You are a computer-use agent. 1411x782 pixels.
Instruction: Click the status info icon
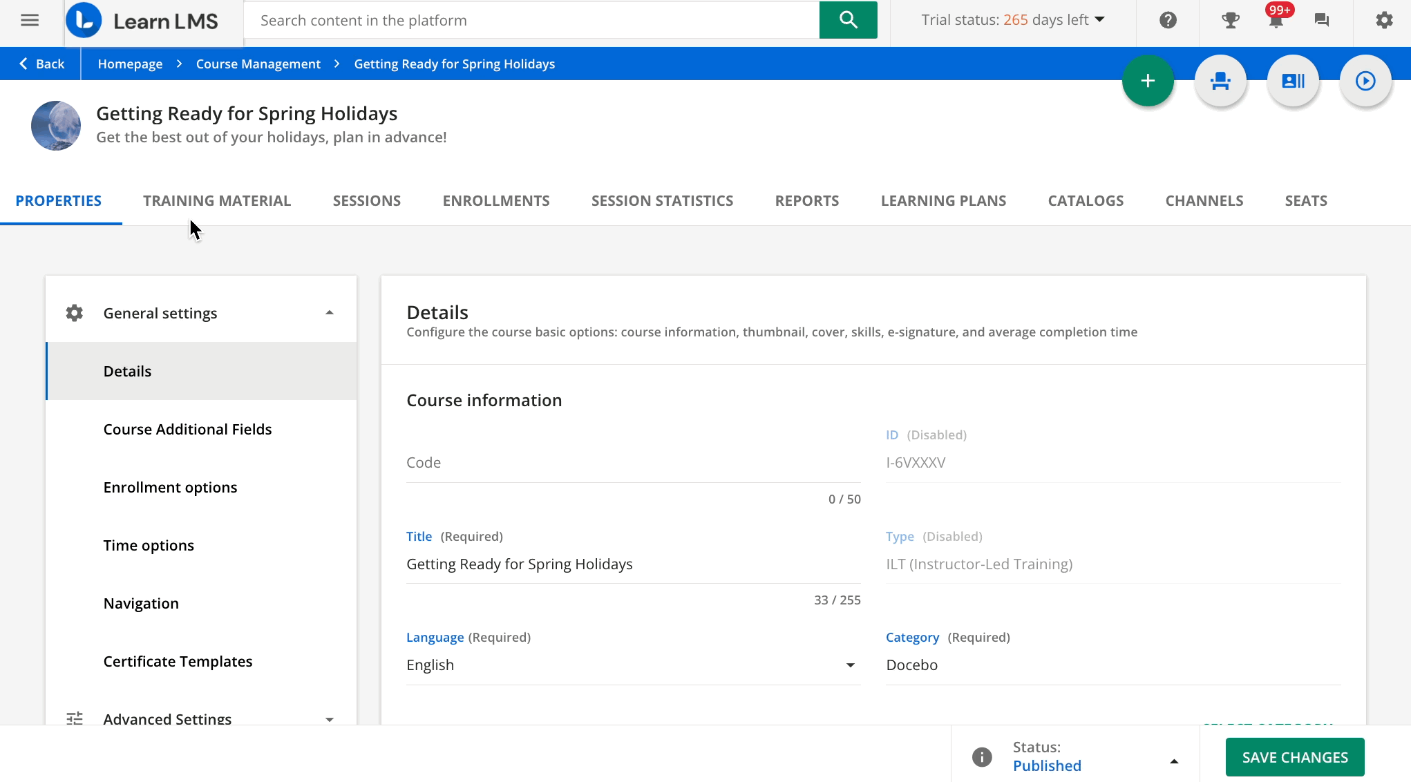click(x=982, y=756)
